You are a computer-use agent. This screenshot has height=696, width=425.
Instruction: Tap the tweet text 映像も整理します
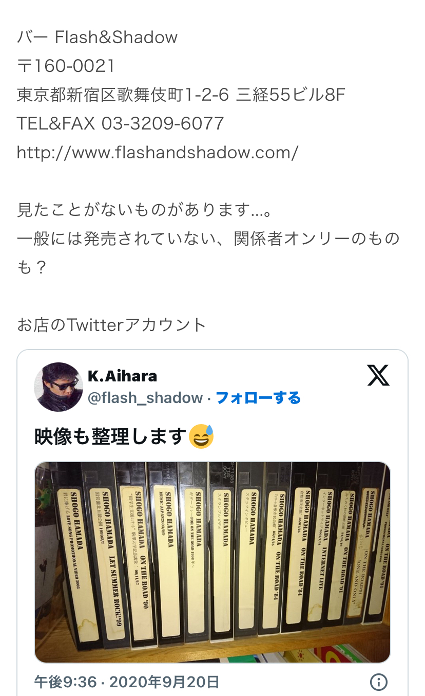click(x=110, y=436)
